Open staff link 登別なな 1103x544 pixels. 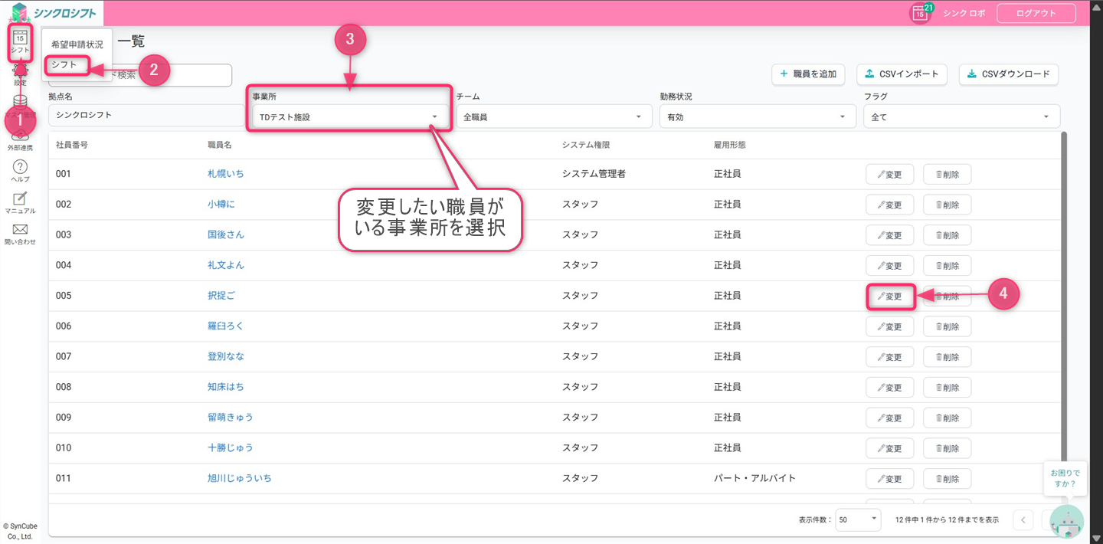click(x=226, y=357)
